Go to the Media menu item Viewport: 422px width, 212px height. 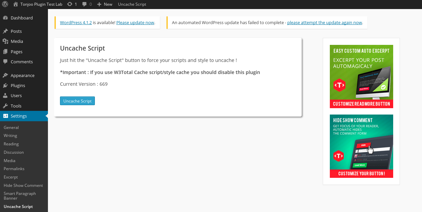(24, 41)
